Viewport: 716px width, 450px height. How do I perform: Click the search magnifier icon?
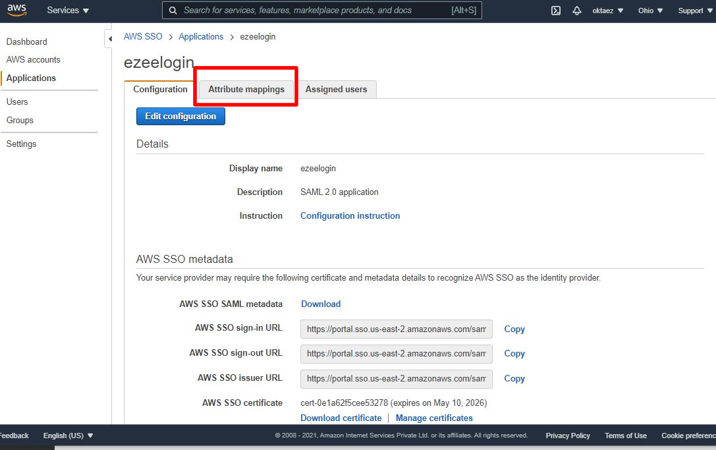coord(173,11)
